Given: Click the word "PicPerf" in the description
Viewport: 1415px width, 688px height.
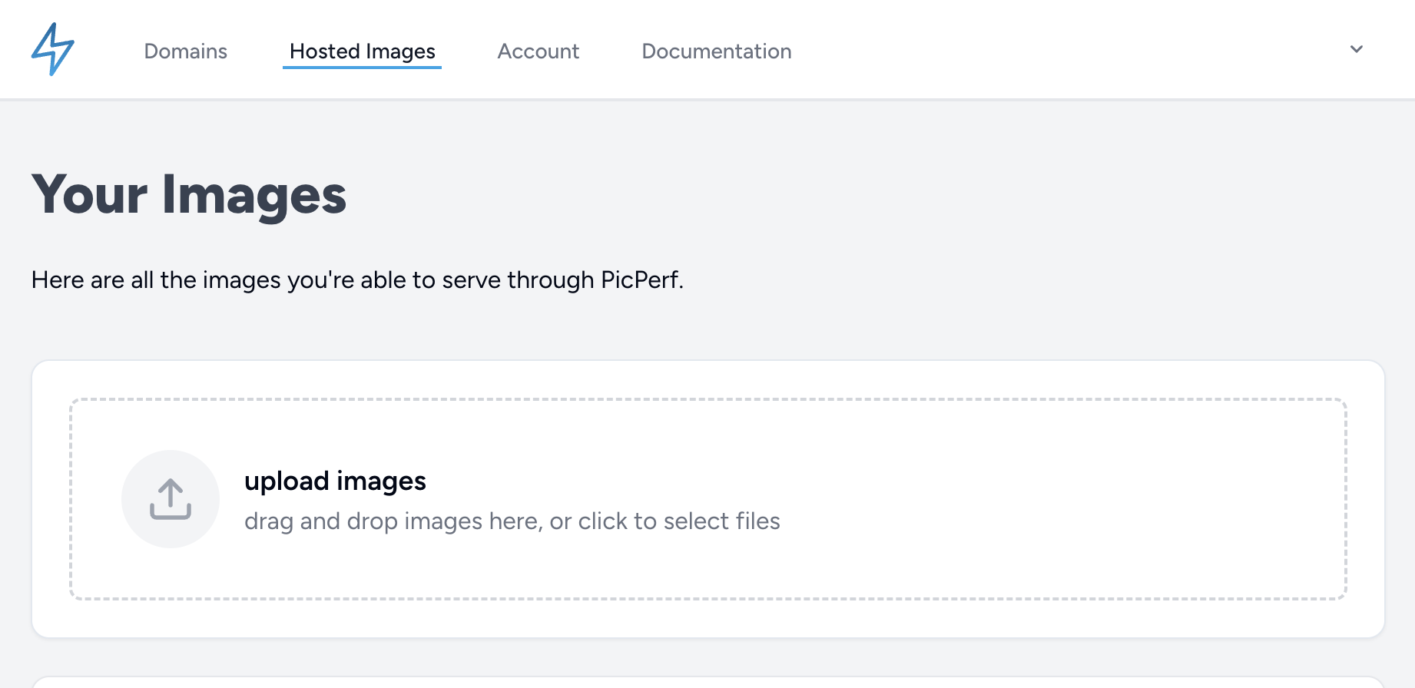Looking at the screenshot, I should click(x=641, y=280).
